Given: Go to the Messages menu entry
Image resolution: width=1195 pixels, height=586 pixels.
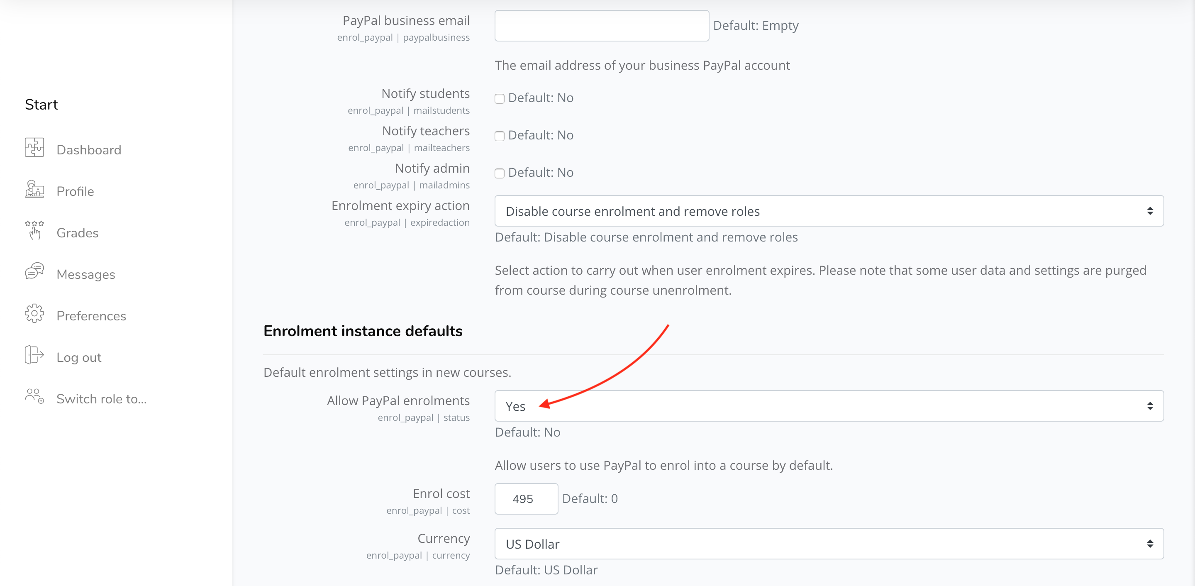Looking at the screenshot, I should click(86, 275).
